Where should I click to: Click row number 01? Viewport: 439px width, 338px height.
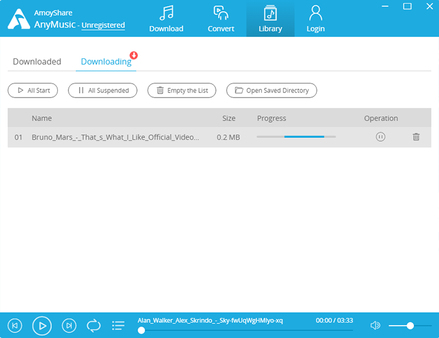point(19,137)
